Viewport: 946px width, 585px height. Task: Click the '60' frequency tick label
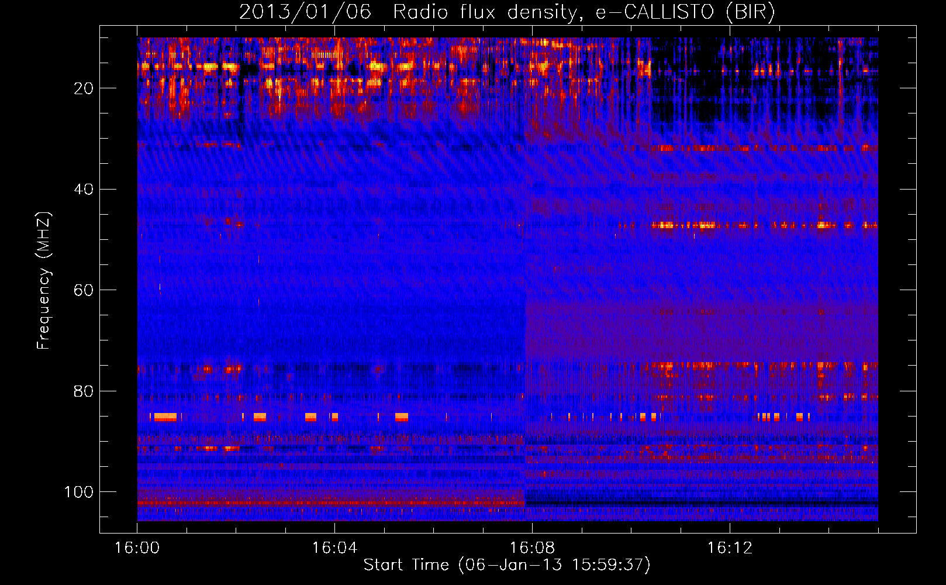84,290
